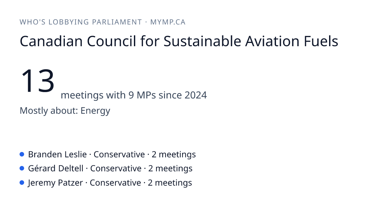Click the blue bullet beside Branden Leslie
This screenshot has width=391, height=205.
coord(22,154)
